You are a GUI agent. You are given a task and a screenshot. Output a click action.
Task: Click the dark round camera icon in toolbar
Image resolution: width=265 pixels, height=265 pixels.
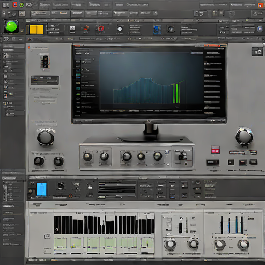tap(171, 29)
